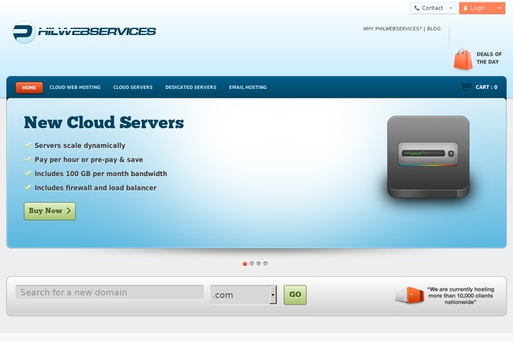Viewport: 513px width, 342px height.
Task: Click the orange shopping bag icon
Action: [463, 59]
